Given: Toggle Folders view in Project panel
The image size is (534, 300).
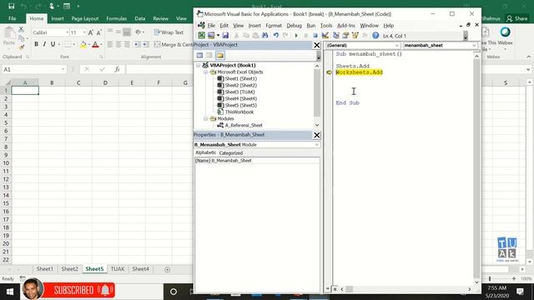Looking at the screenshot, I should [x=220, y=55].
